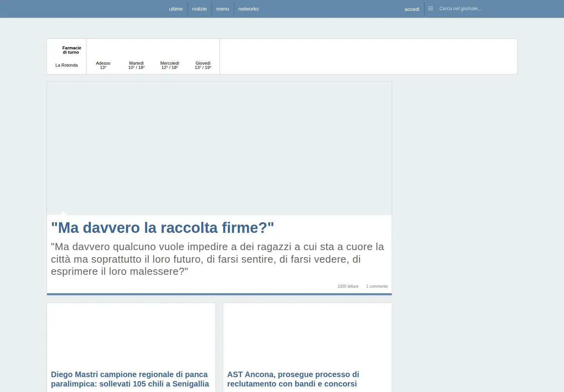
Task: Open the Diego Mastri campione regionale article
Action: (x=130, y=379)
